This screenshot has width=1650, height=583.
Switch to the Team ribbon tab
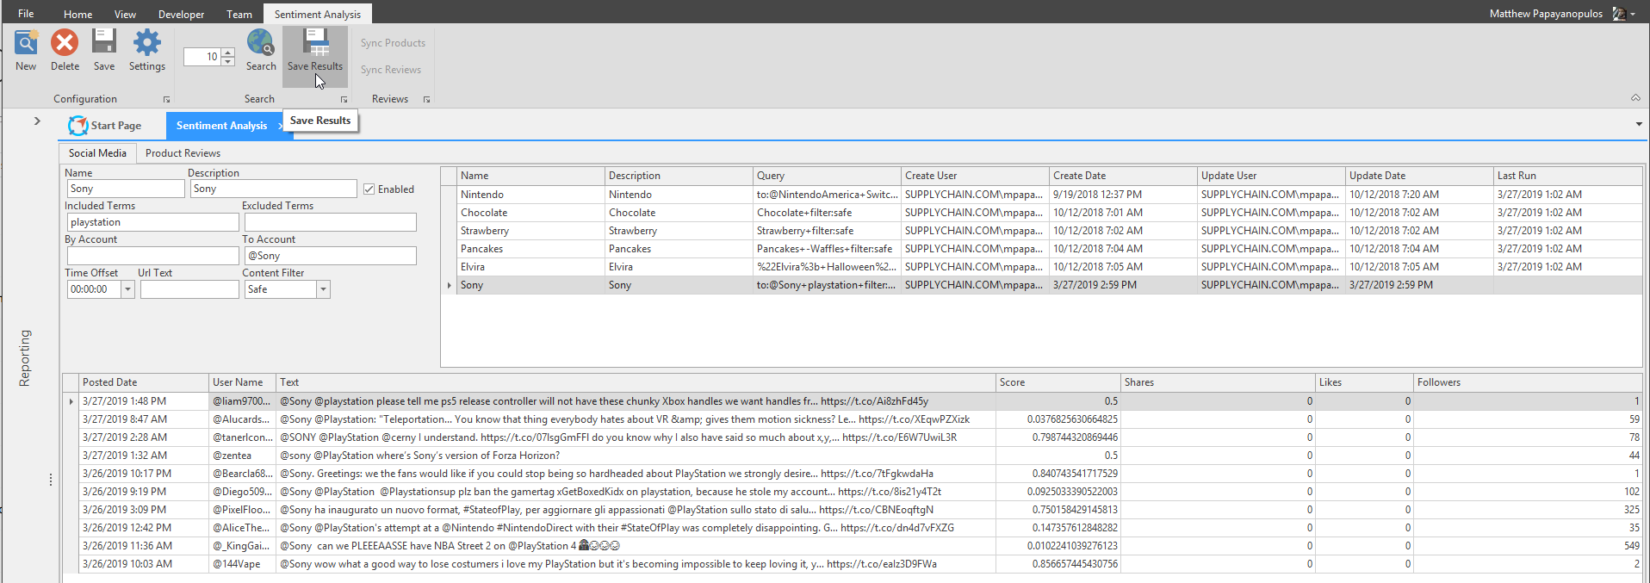[x=239, y=14]
